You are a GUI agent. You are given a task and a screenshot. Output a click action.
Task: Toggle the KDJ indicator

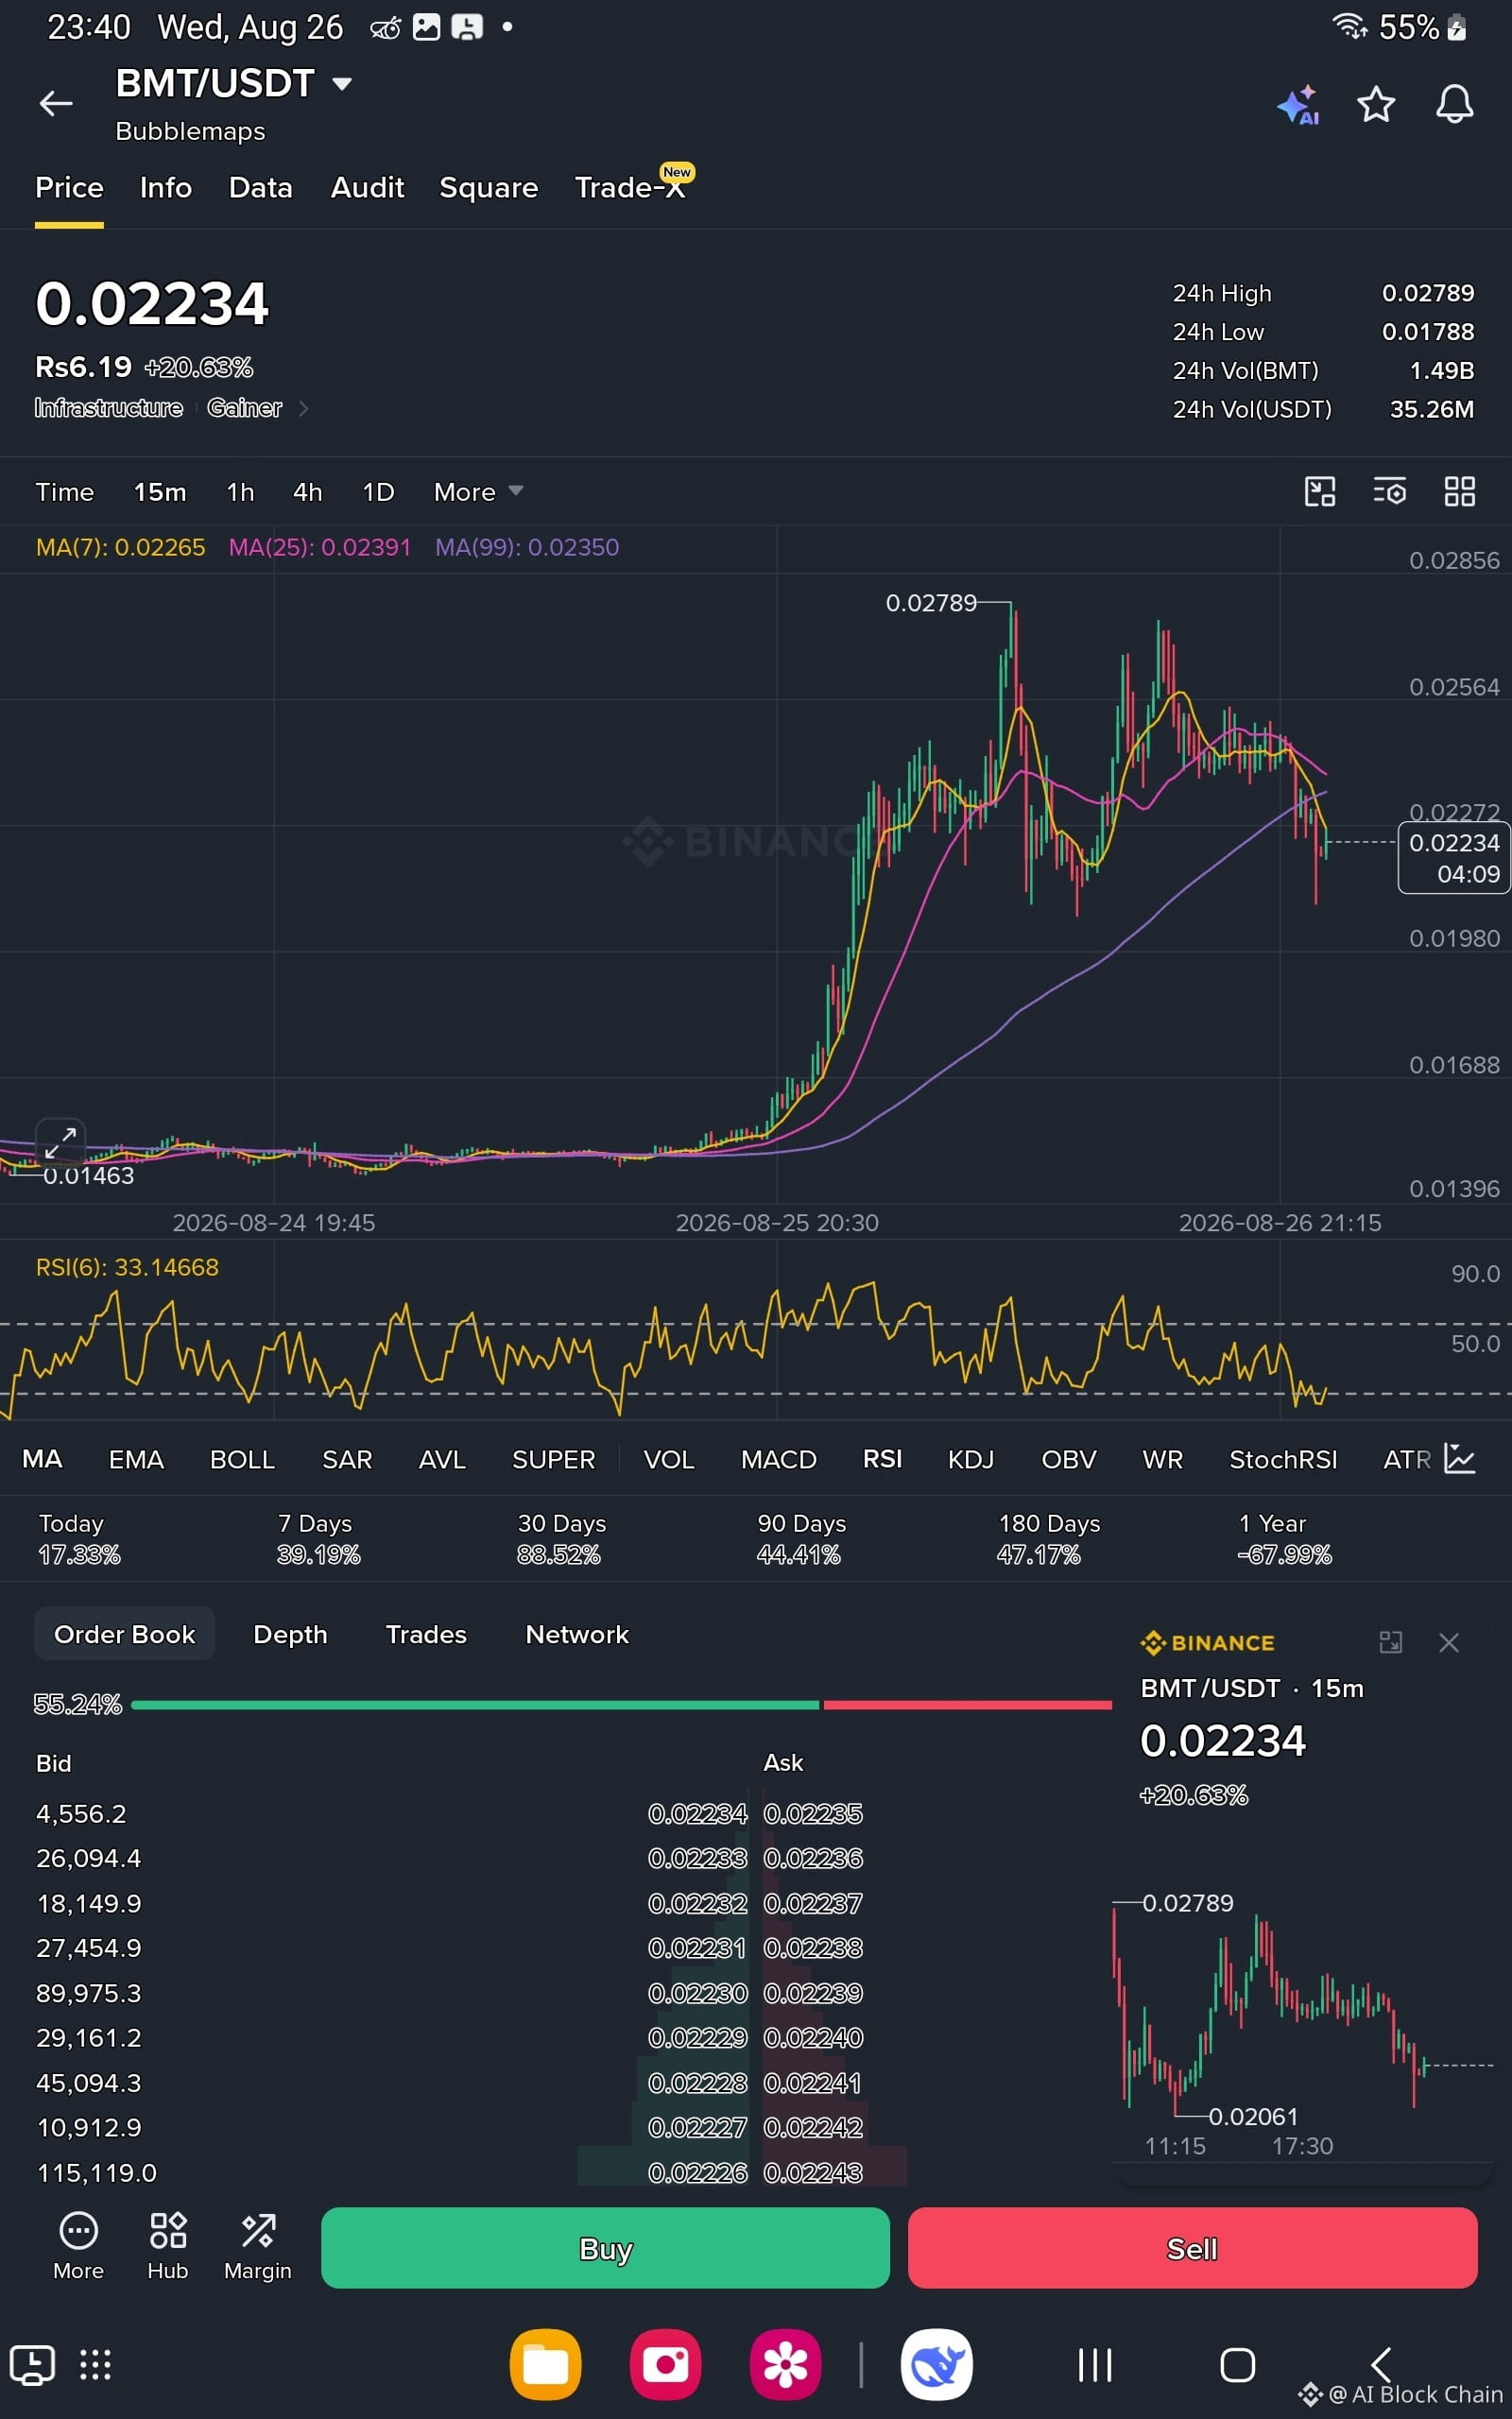point(970,1459)
